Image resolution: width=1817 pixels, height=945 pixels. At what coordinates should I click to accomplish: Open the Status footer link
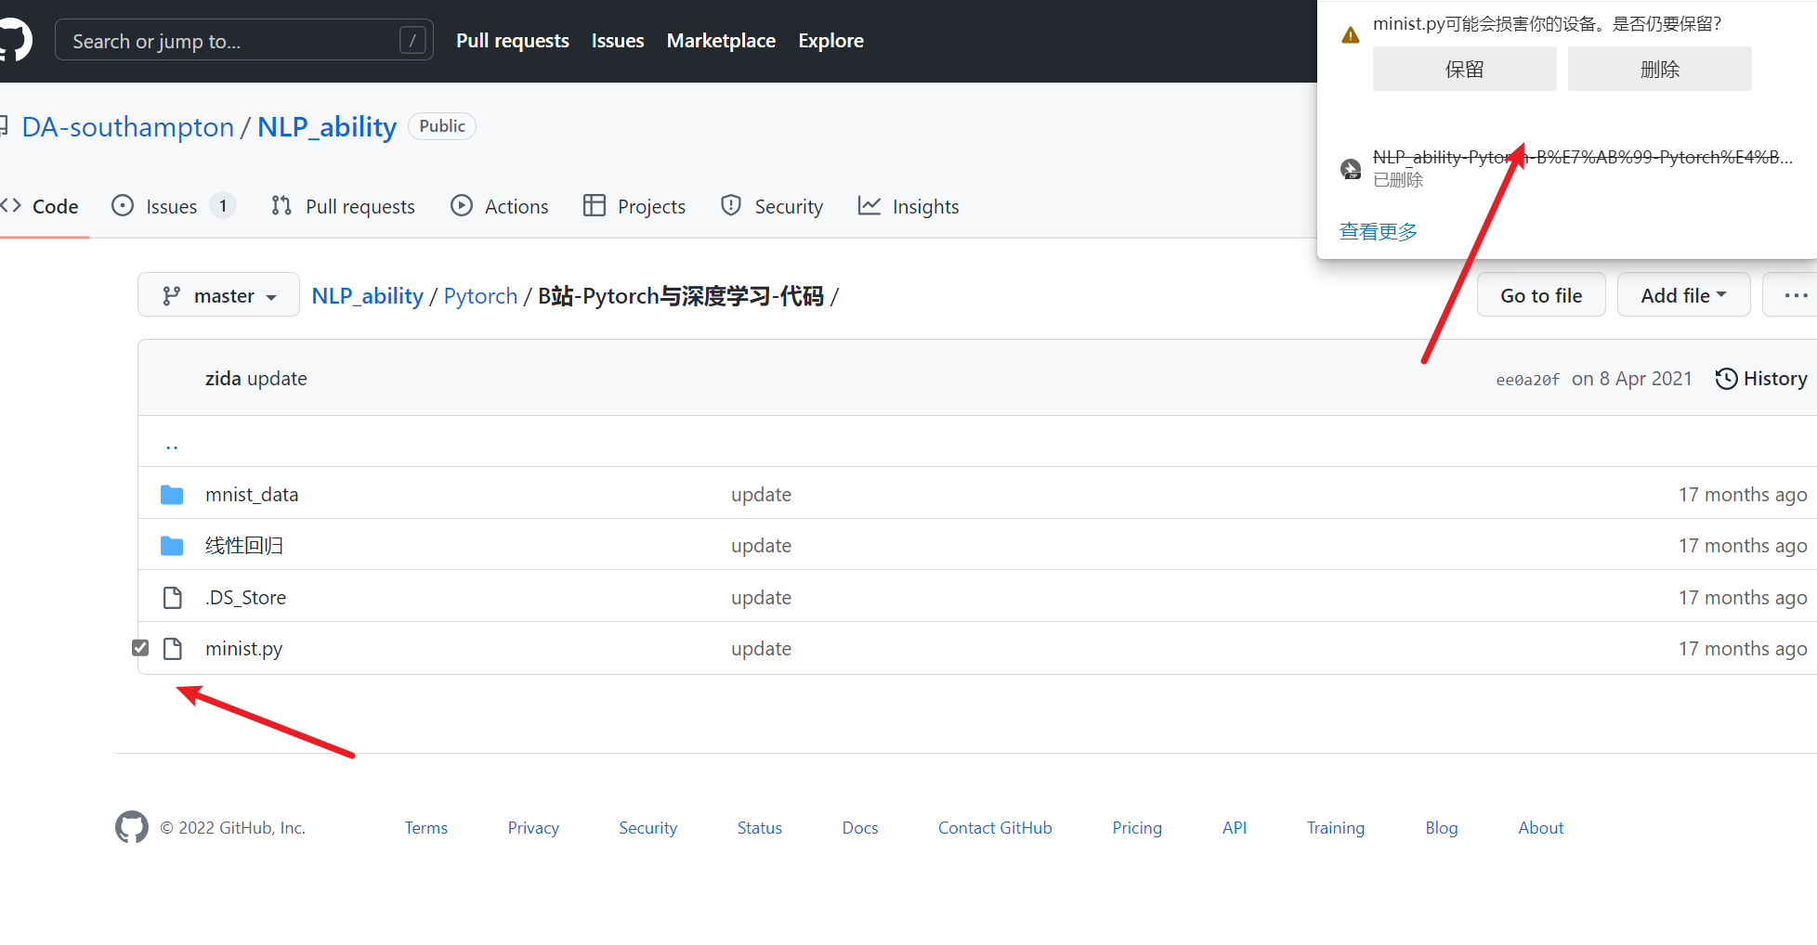(x=760, y=828)
